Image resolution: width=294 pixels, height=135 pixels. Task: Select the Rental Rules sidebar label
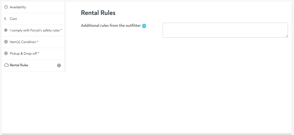19,65
